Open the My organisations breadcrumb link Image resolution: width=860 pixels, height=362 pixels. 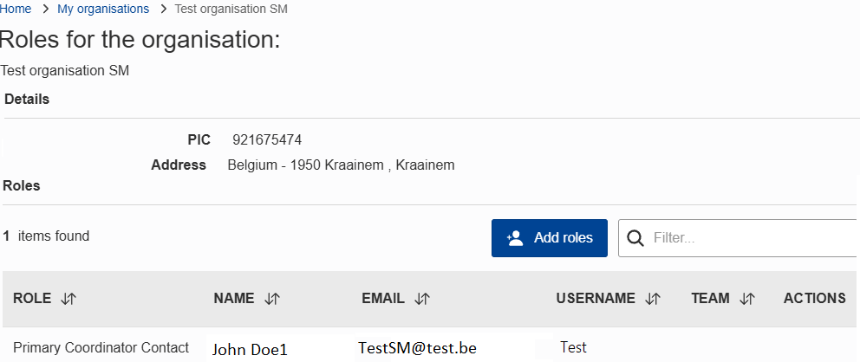[x=102, y=9]
